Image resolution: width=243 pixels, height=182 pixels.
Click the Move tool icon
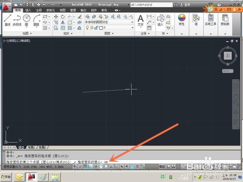(56, 17)
